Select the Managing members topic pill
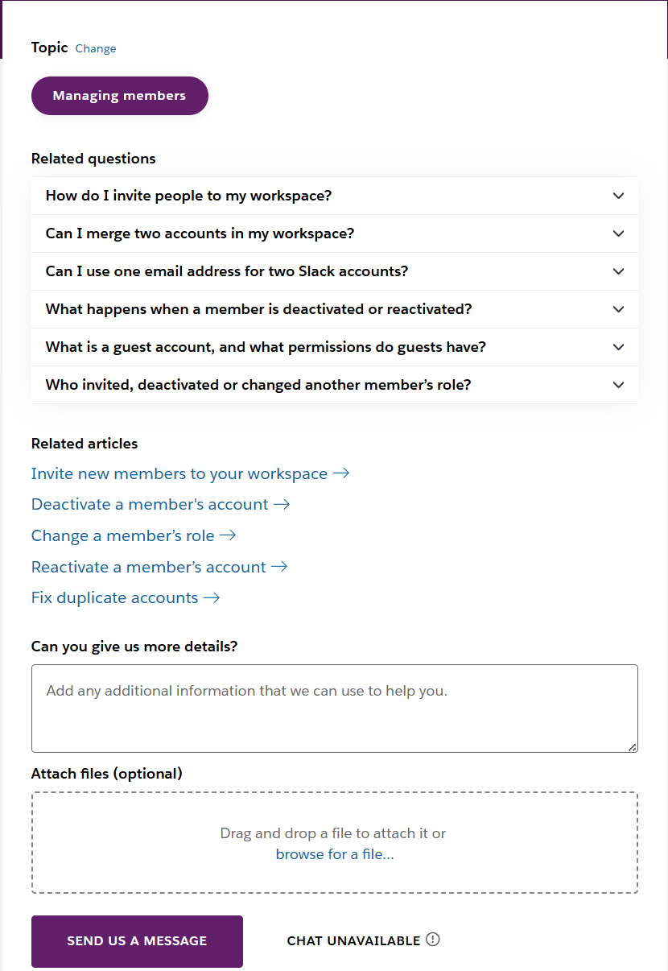 tap(119, 96)
